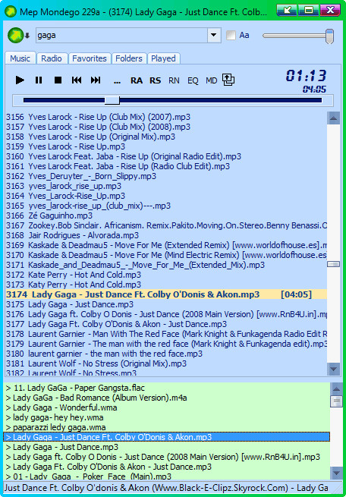Skip to the next track
Image resolution: width=346 pixels, height=497 pixels.
96,80
